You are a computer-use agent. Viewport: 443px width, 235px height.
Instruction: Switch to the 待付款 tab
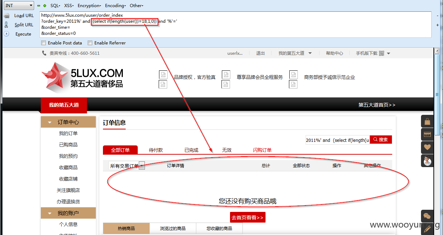[156, 150]
